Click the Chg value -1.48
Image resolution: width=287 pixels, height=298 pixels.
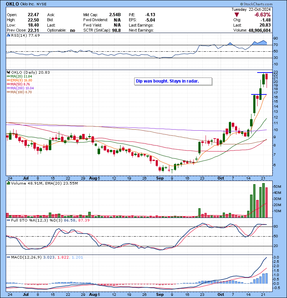tap(265, 20)
